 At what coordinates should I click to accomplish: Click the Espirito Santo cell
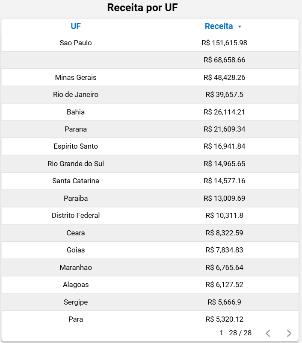click(76, 146)
